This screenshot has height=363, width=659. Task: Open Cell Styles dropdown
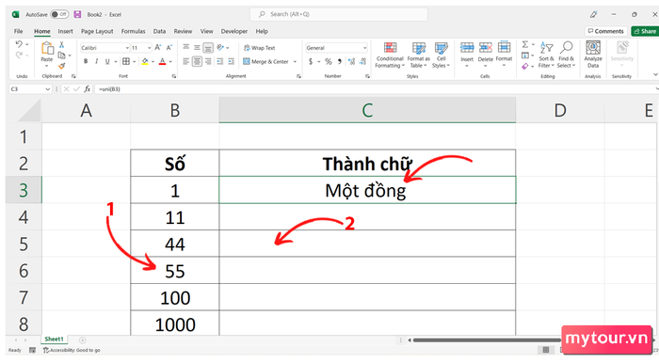coord(441,55)
